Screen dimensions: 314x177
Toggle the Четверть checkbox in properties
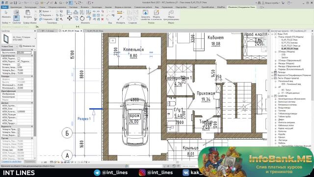[x=19, y=64]
